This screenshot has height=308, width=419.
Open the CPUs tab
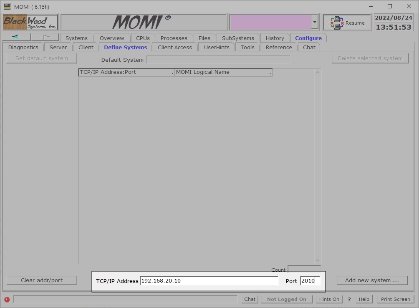coord(143,38)
